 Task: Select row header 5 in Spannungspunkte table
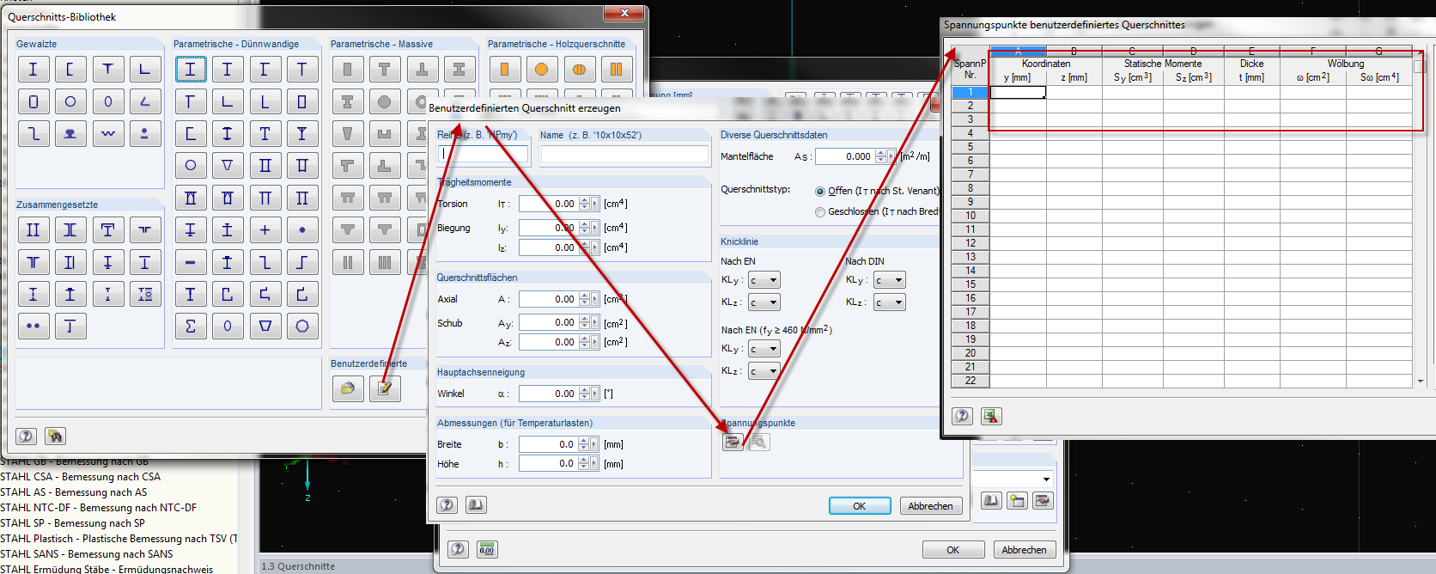tap(971, 147)
